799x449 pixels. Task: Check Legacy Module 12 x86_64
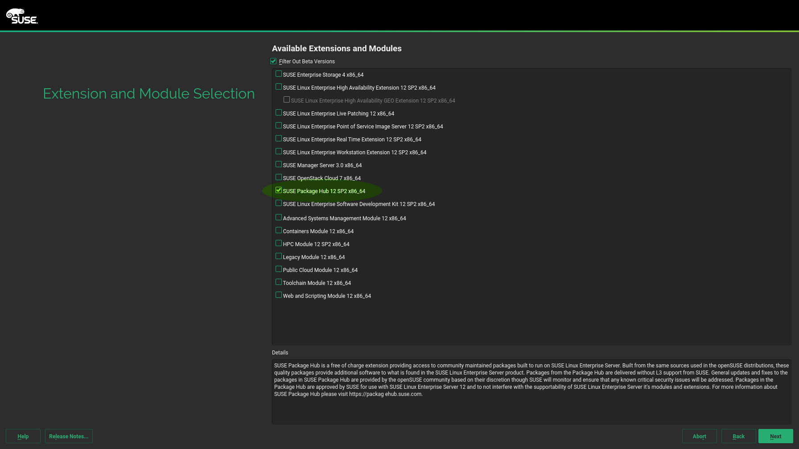pos(279,256)
